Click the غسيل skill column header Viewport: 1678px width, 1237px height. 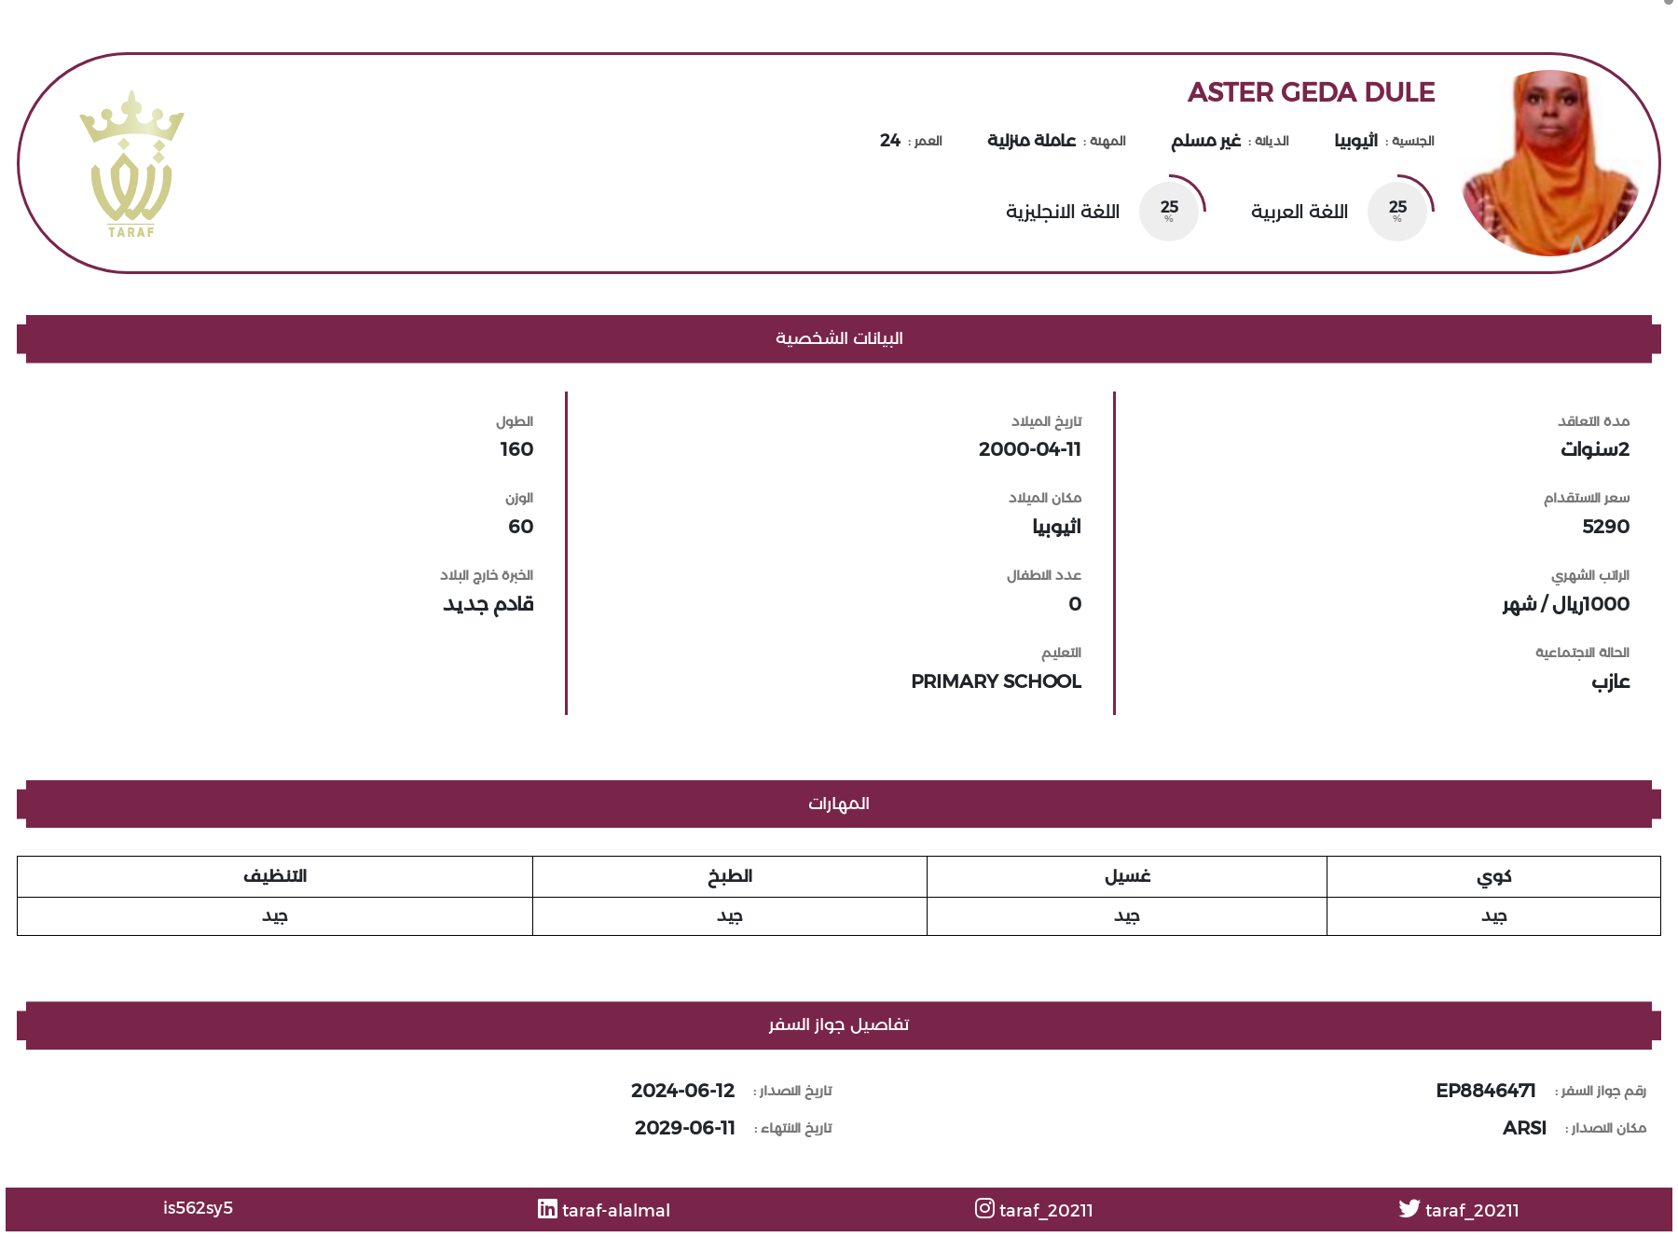pyautogui.click(x=1127, y=876)
